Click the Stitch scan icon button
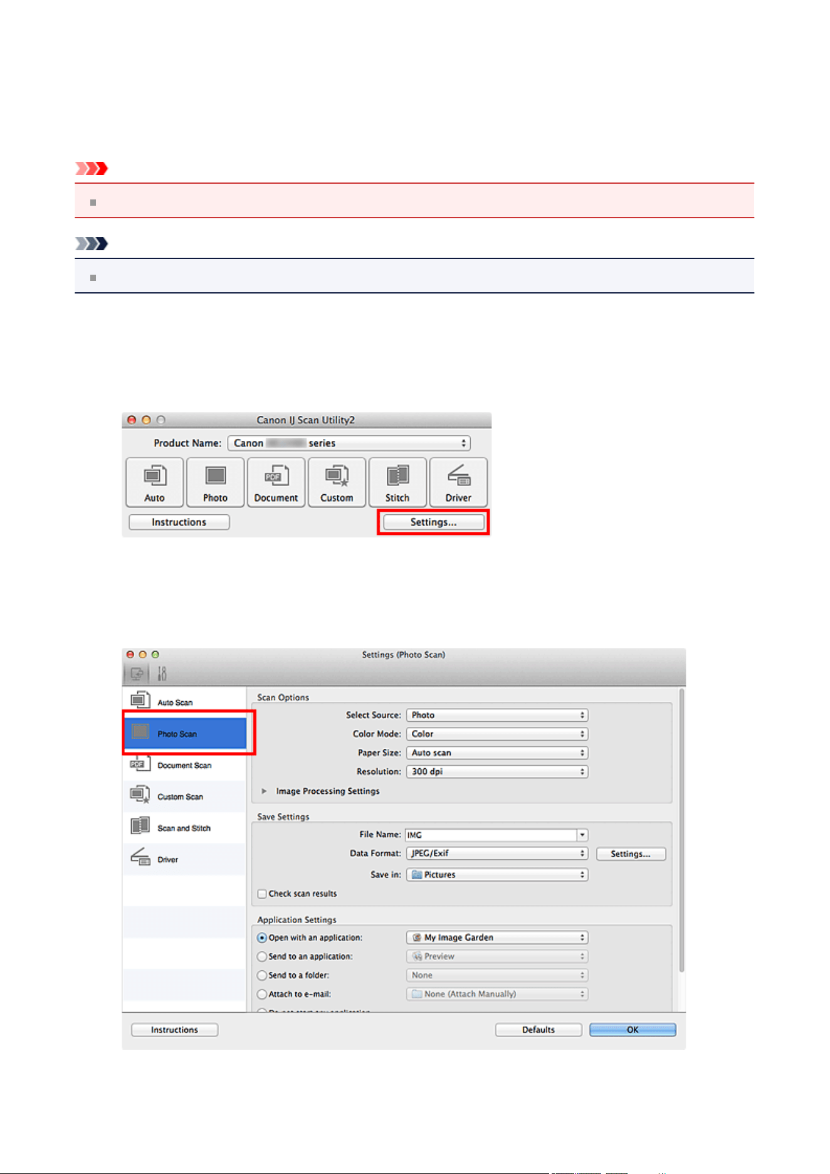This screenshot has width=830, height=1174. tap(398, 482)
